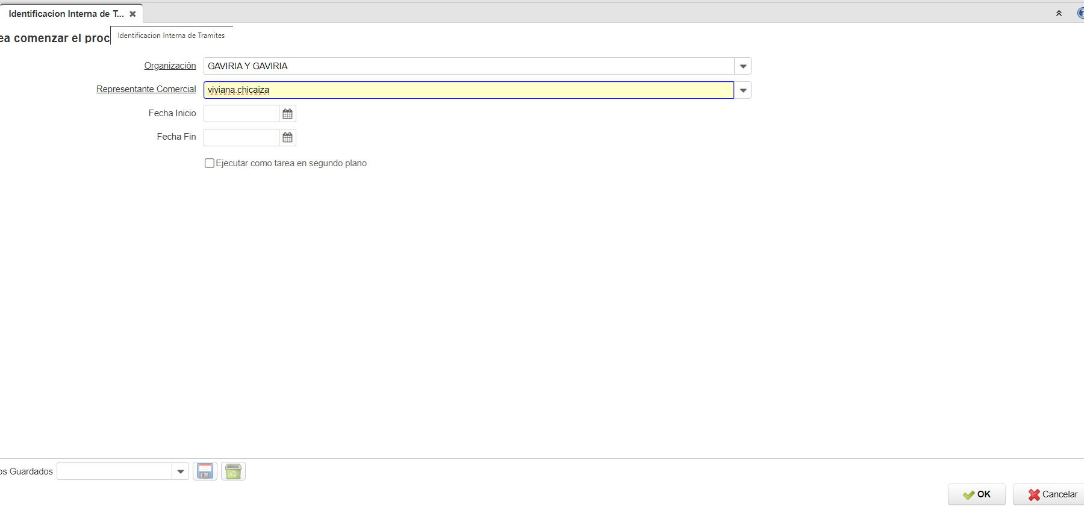This screenshot has height=507, width=1084.
Task: Open the Organización label link
Action: (x=170, y=66)
